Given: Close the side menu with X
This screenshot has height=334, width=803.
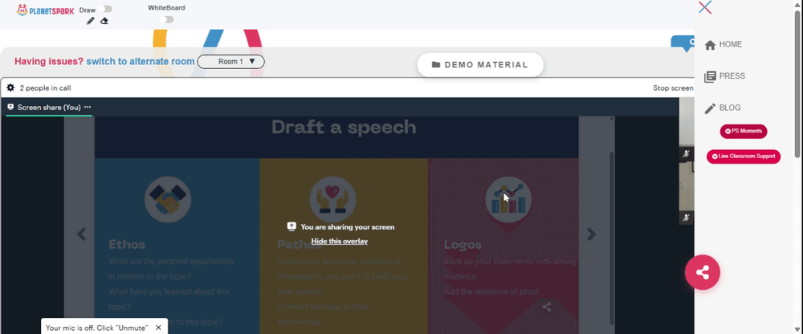Looking at the screenshot, I should (705, 7).
